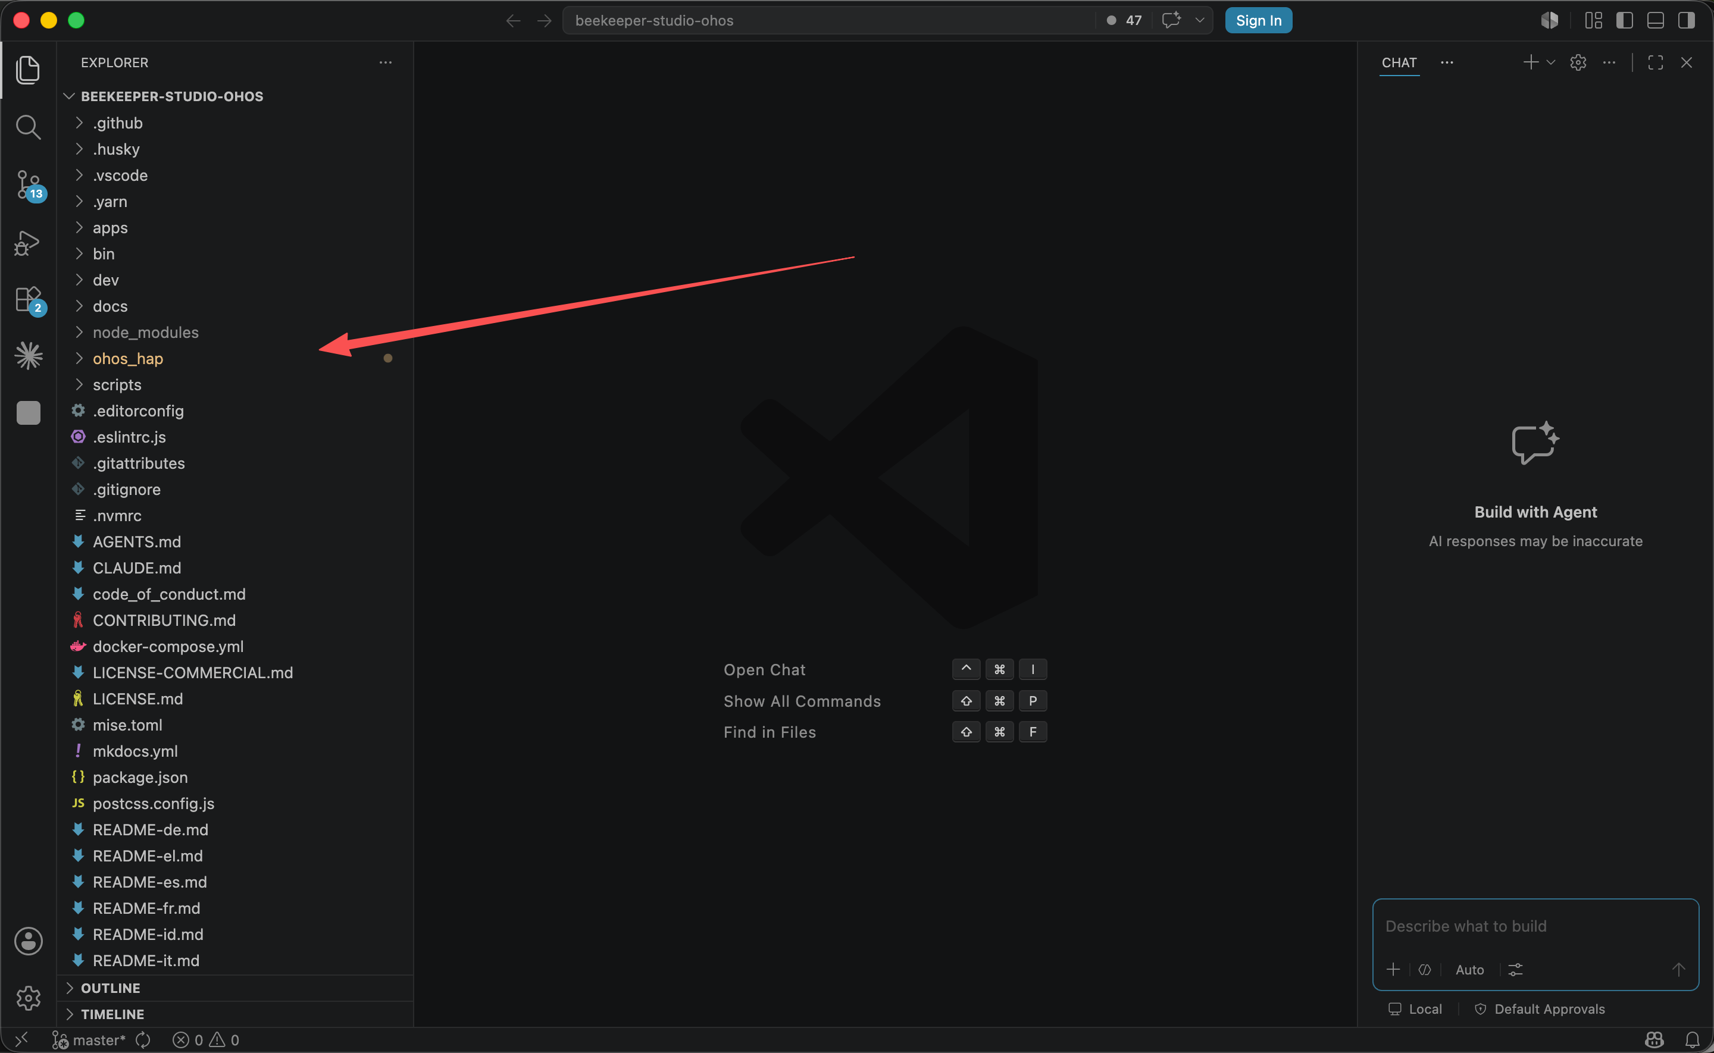1714x1053 pixels.
Task: Open errors and warnings count in status bar
Action: click(x=206, y=1040)
